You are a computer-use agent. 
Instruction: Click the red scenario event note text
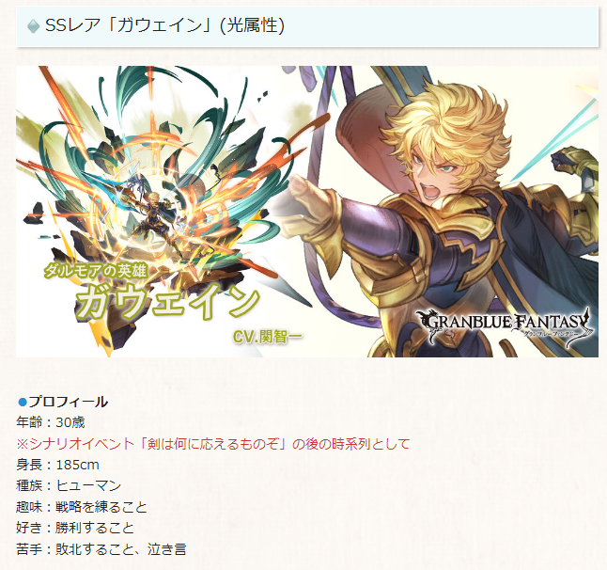pyautogui.click(x=213, y=444)
